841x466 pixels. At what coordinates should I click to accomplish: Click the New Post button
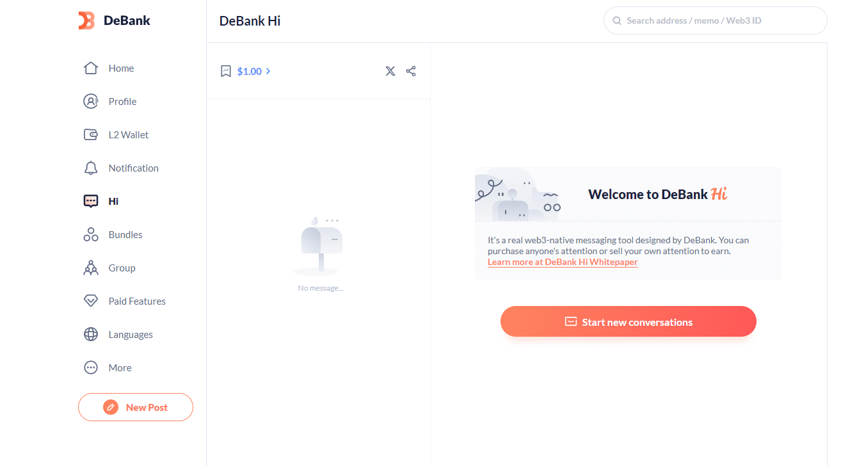click(x=136, y=407)
